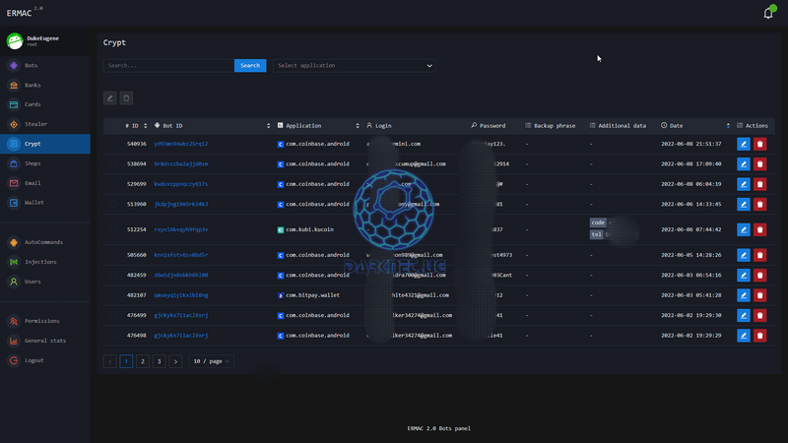Open Bots section in sidebar
Screen dimensions: 788x443
[31, 65]
